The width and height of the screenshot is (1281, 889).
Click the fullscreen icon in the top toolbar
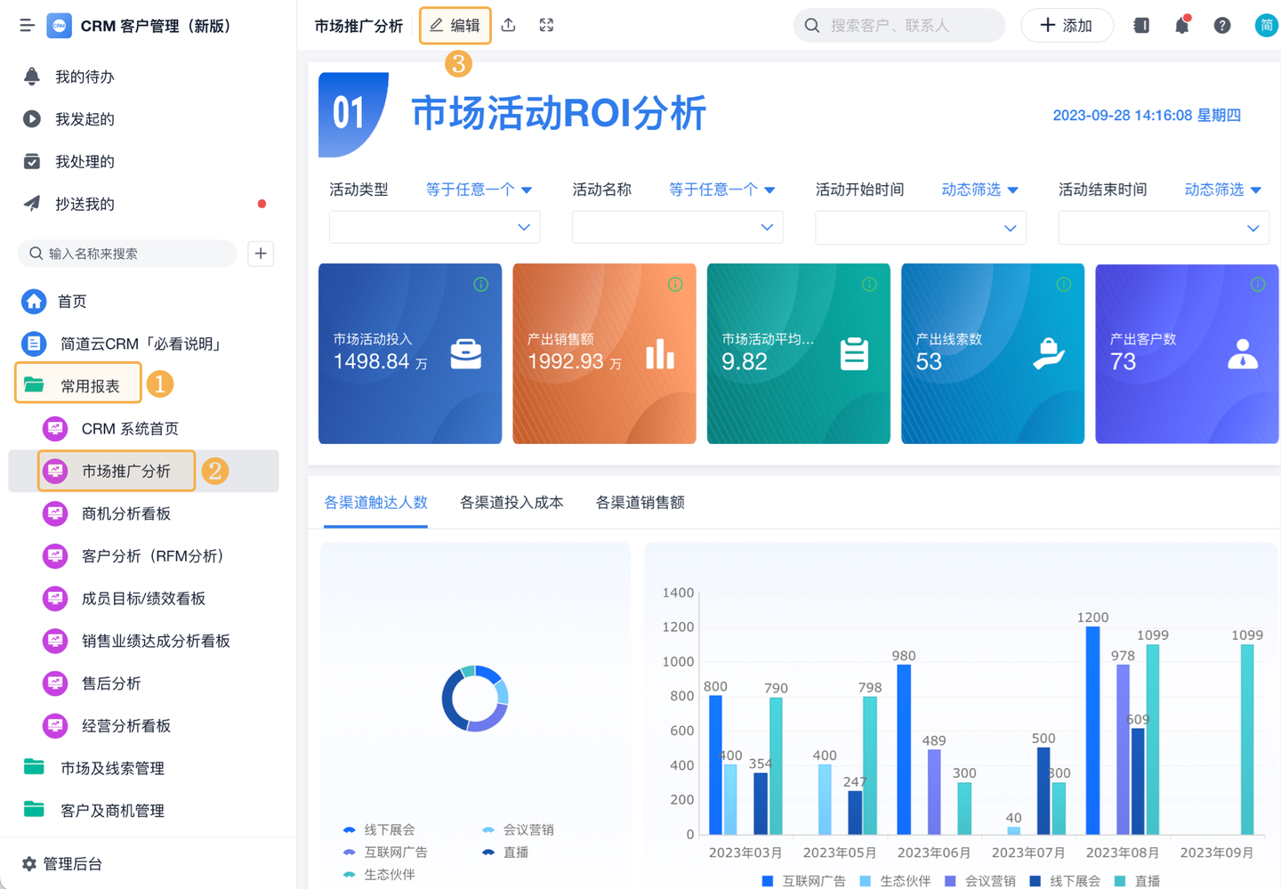pos(545,25)
